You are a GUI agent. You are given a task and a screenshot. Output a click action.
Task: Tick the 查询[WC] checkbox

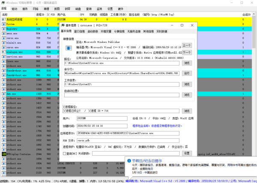[x=64, y=153]
